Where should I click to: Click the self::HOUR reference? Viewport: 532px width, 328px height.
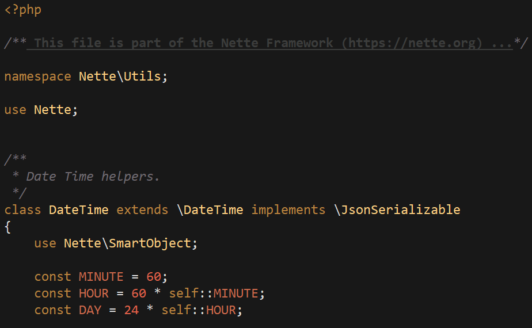[198, 310]
